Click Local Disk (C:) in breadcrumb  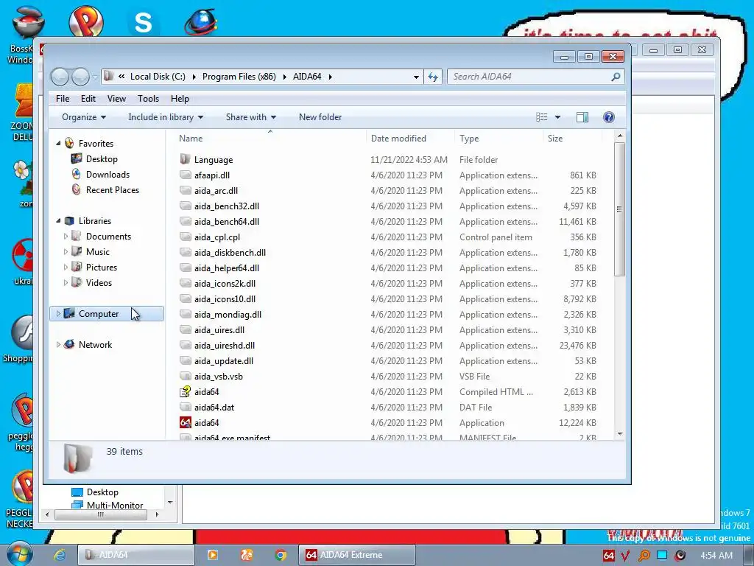tap(158, 77)
